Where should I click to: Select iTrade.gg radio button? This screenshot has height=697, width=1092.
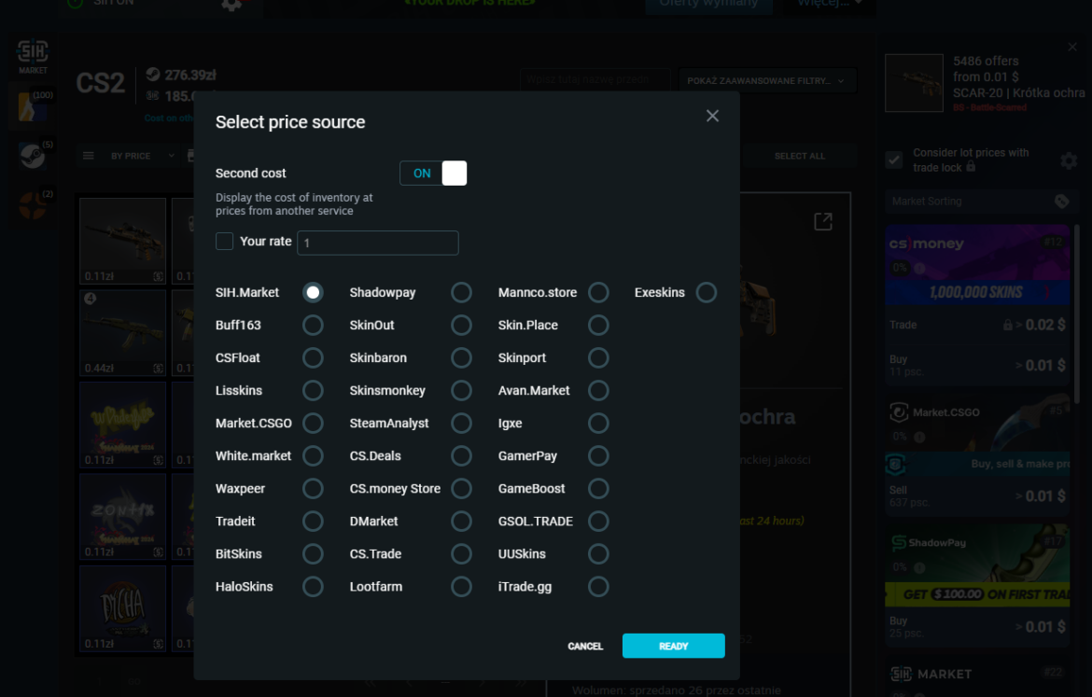pos(598,587)
